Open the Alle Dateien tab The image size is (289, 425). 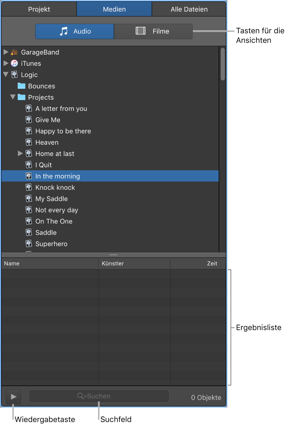189,9
